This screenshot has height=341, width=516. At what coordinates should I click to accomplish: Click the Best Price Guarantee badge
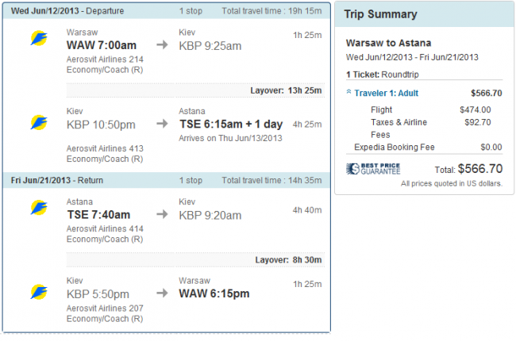373,169
